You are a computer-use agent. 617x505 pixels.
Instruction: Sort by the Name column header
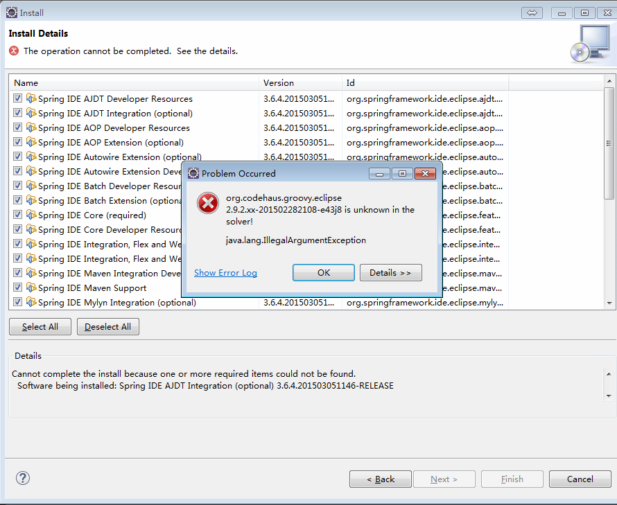(134, 82)
